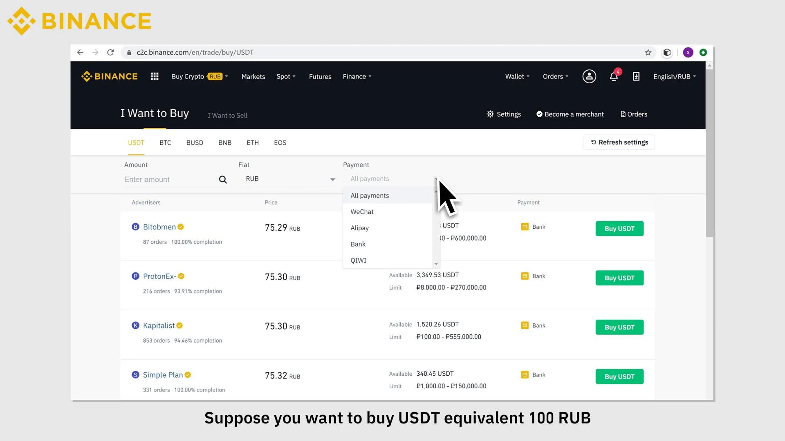Click the Bank icon in Kapitalist row

pos(525,325)
